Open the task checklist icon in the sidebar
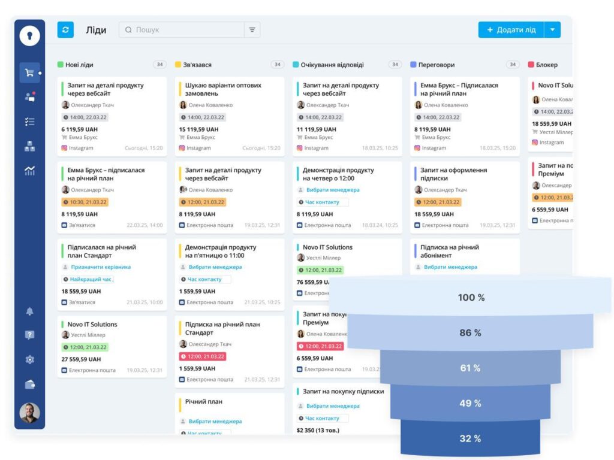This screenshot has width=614, height=460. click(29, 122)
